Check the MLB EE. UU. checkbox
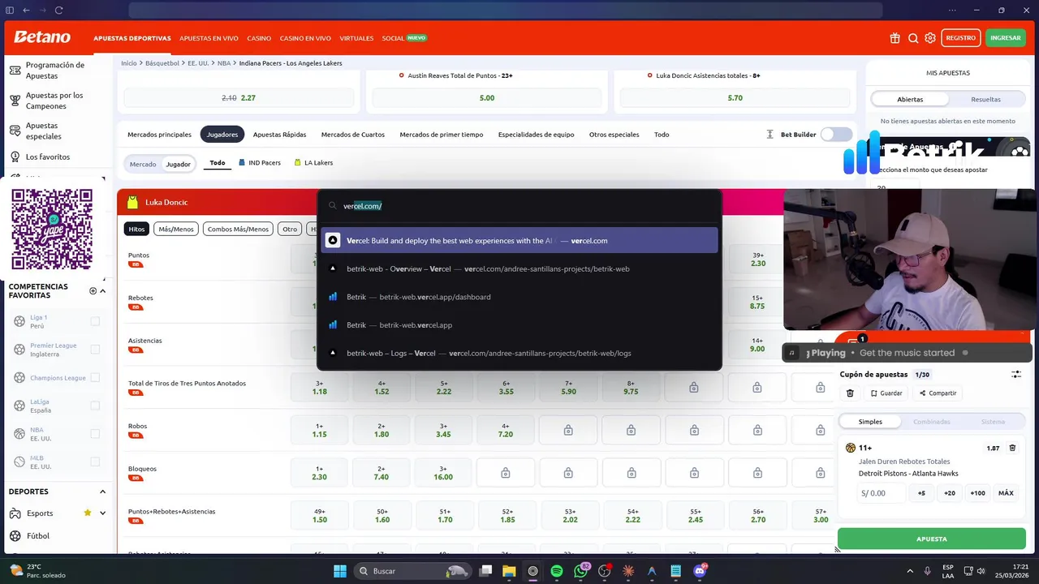Screen dimensions: 1039x584 95,462
